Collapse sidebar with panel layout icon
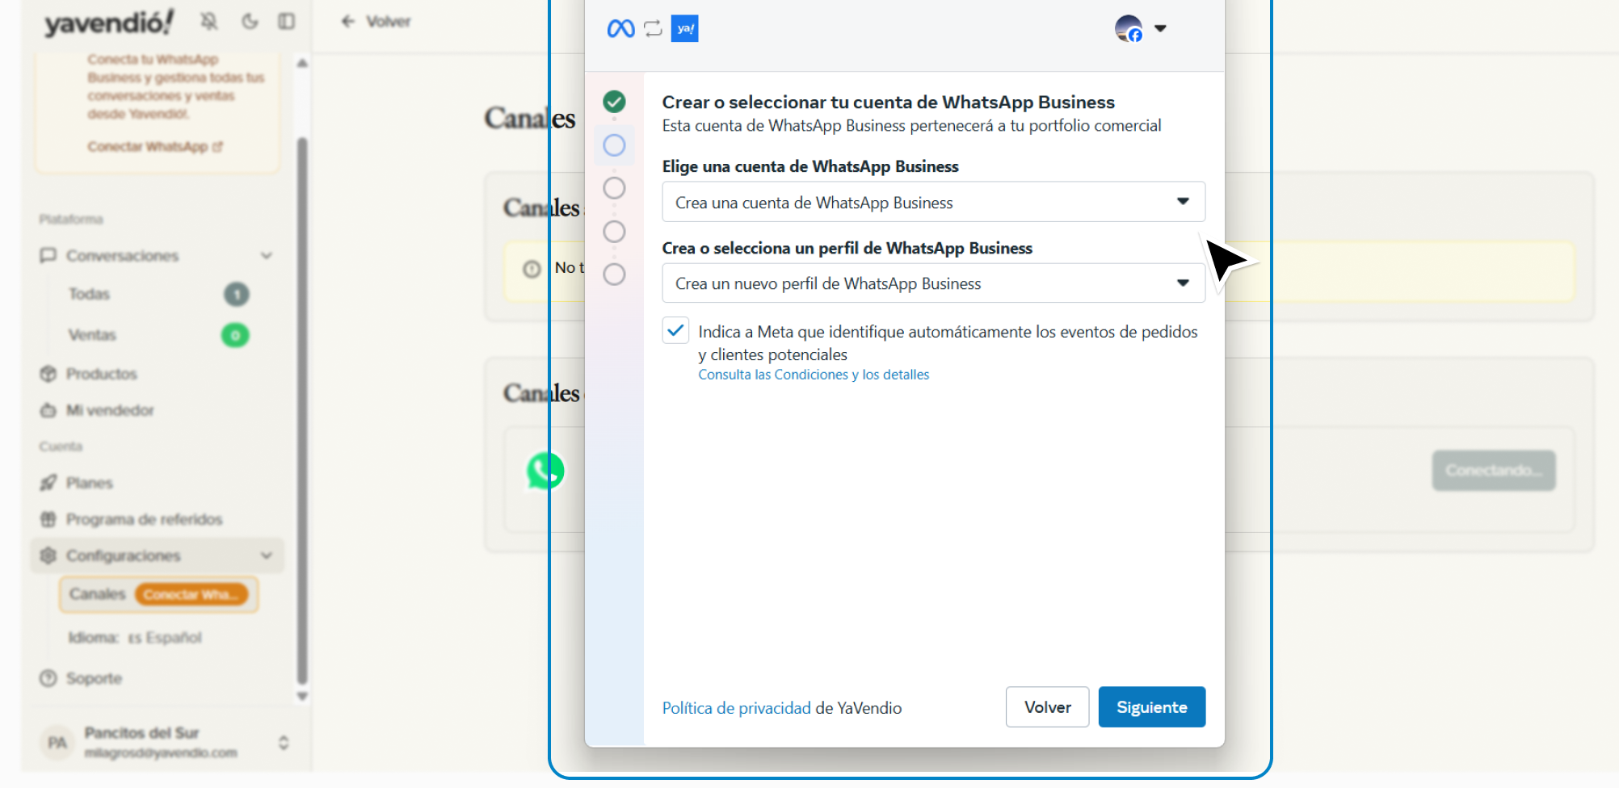Screen dimensions: 1619x788 click(287, 22)
